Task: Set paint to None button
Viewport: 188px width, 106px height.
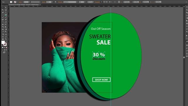Action: 6,48
